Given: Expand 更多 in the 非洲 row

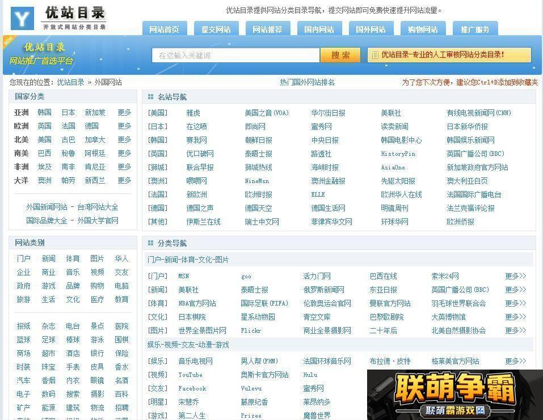Looking at the screenshot, I should pyautogui.click(x=124, y=167).
